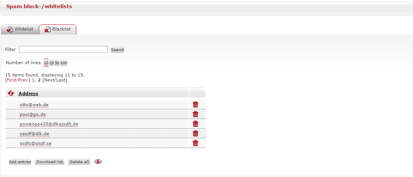This screenshot has height=177, width=413.
Task: Click the Search button
Action: pos(118,49)
